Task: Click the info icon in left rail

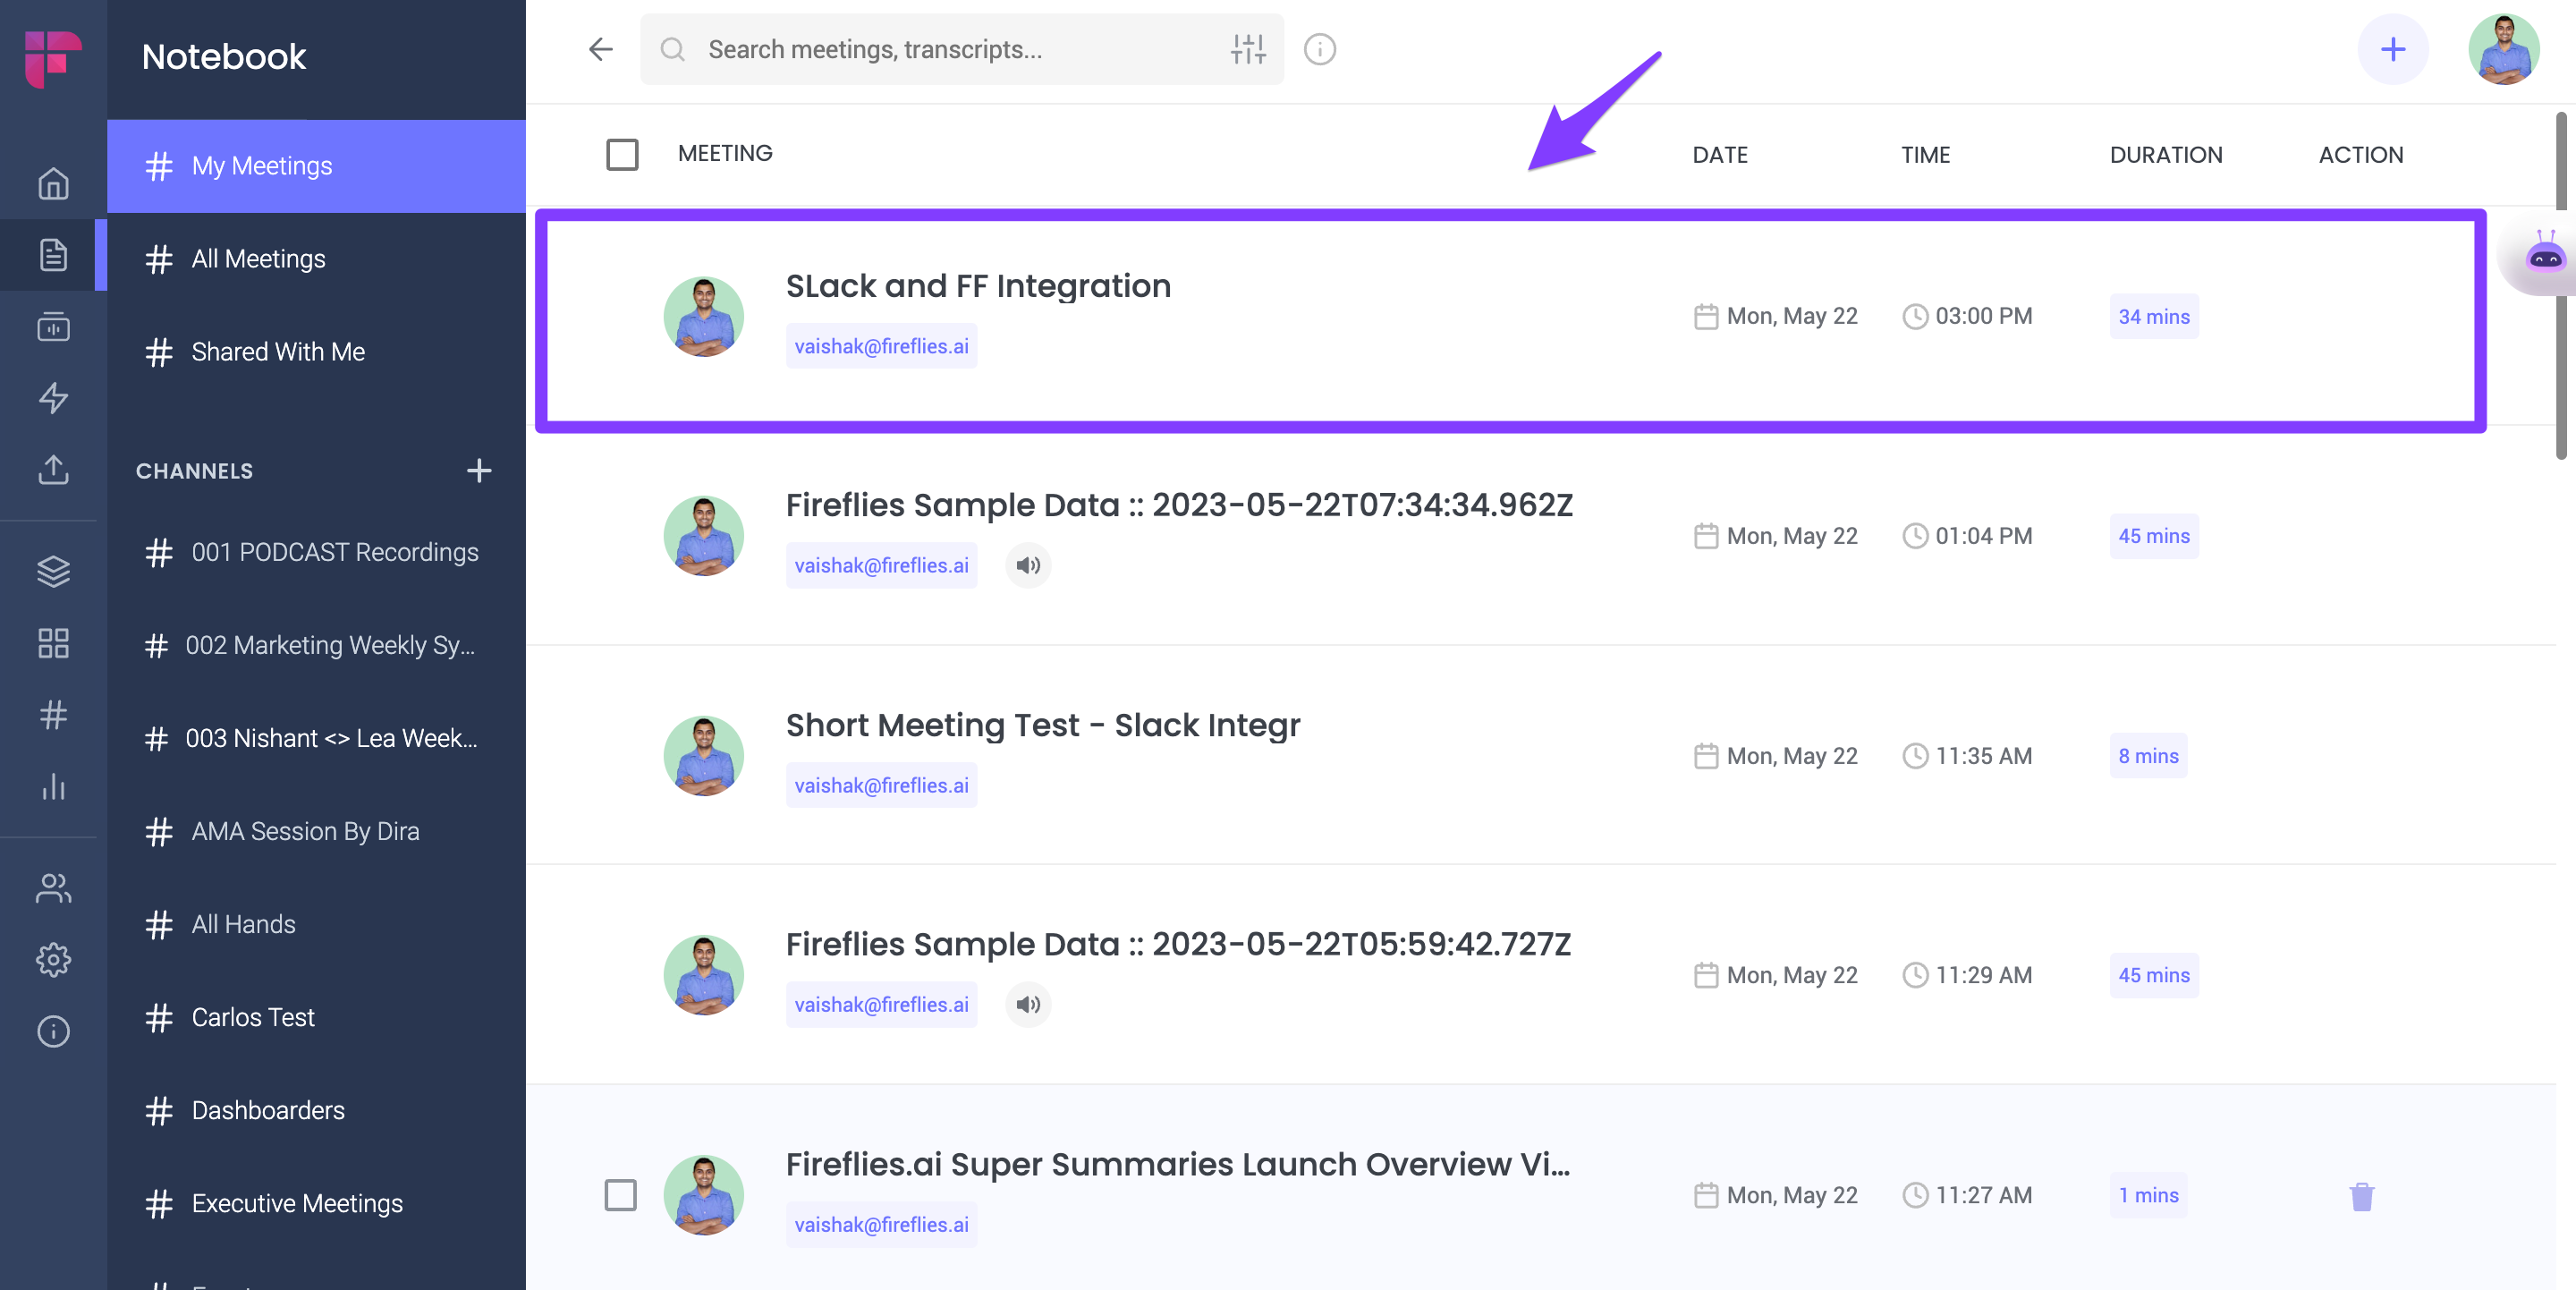Action: coord(53,1031)
